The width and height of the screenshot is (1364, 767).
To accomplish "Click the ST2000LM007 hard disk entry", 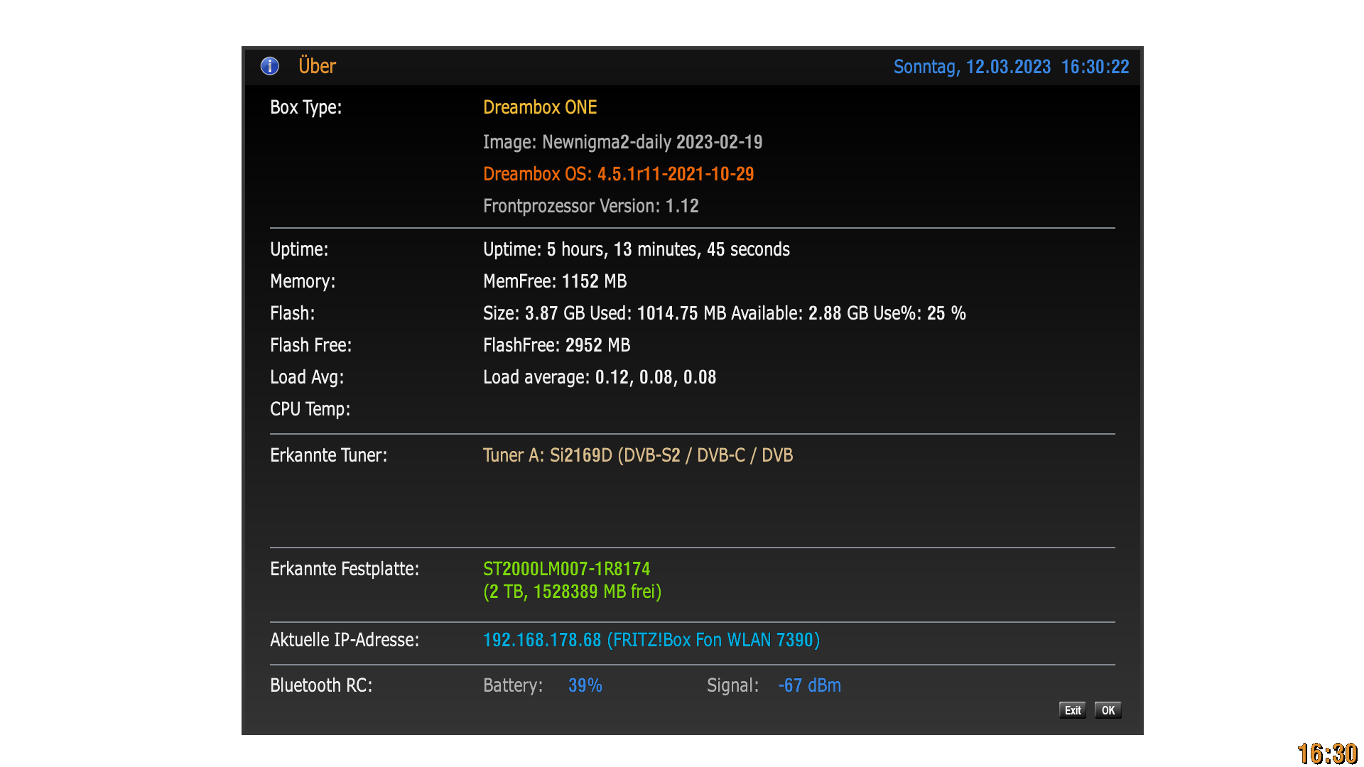I will point(566,569).
